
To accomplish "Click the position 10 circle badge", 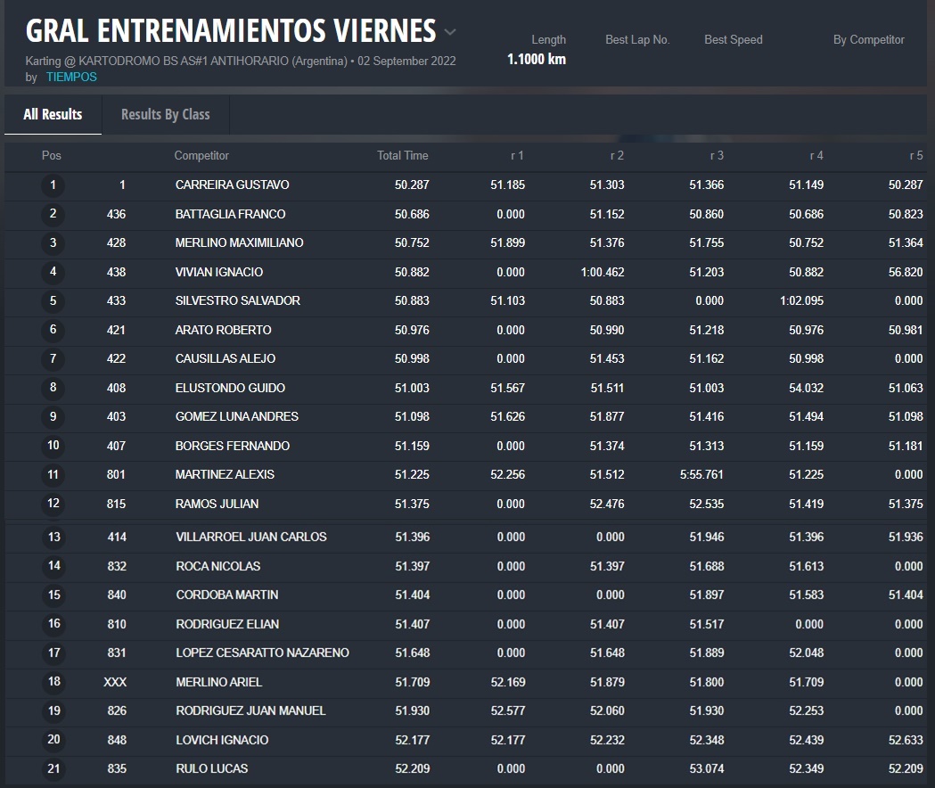I will (53, 446).
